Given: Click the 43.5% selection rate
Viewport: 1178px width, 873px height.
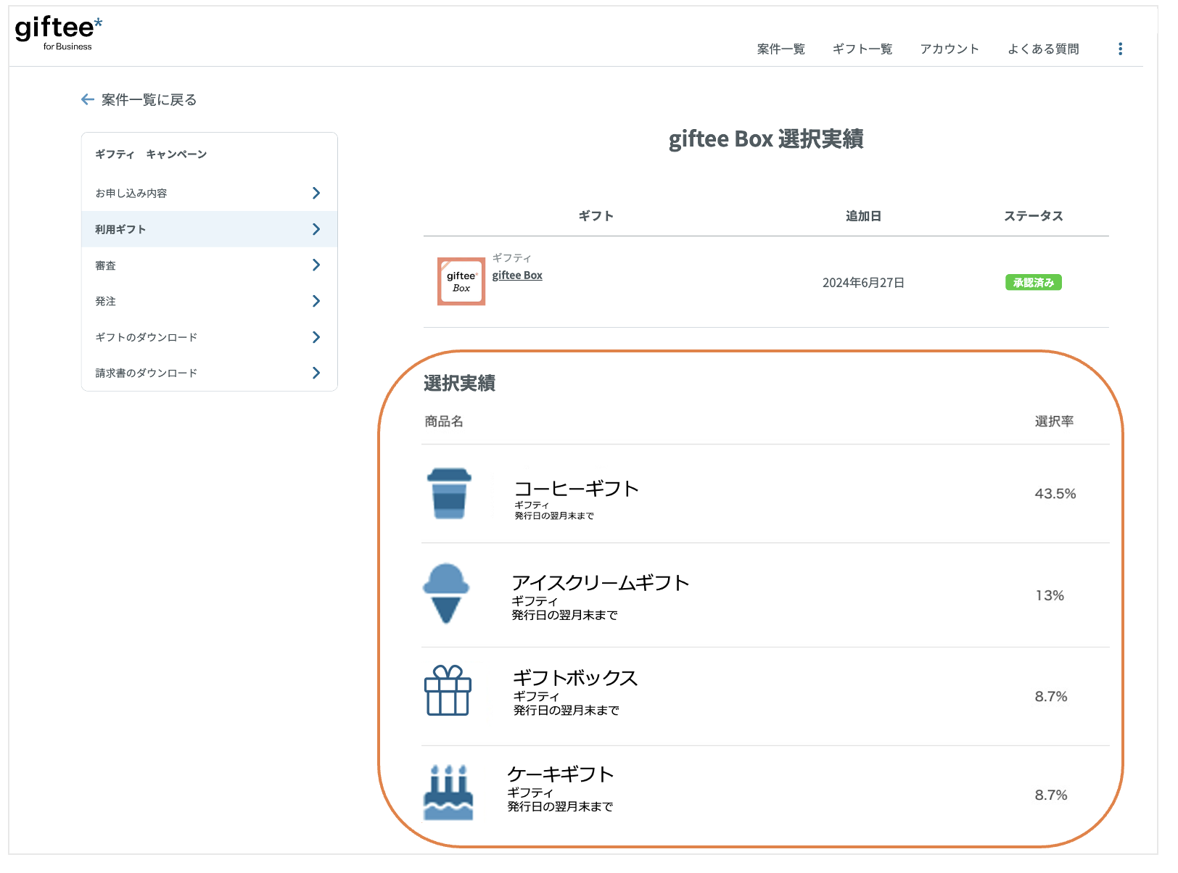Looking at the screenshot, I should 1055,494.
